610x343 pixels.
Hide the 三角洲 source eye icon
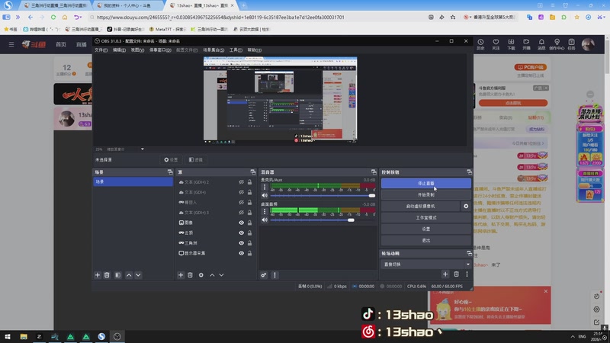[241, 243]
